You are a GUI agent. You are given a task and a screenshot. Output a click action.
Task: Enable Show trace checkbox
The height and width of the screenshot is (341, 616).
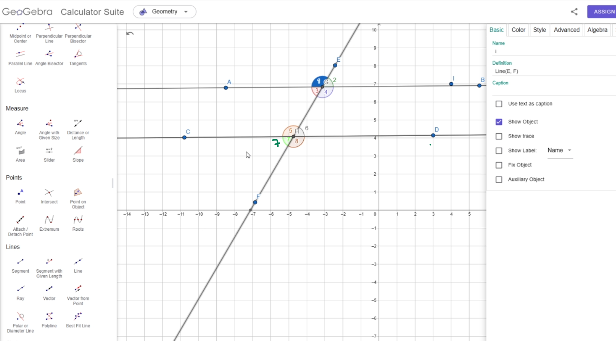pos(499,136)
